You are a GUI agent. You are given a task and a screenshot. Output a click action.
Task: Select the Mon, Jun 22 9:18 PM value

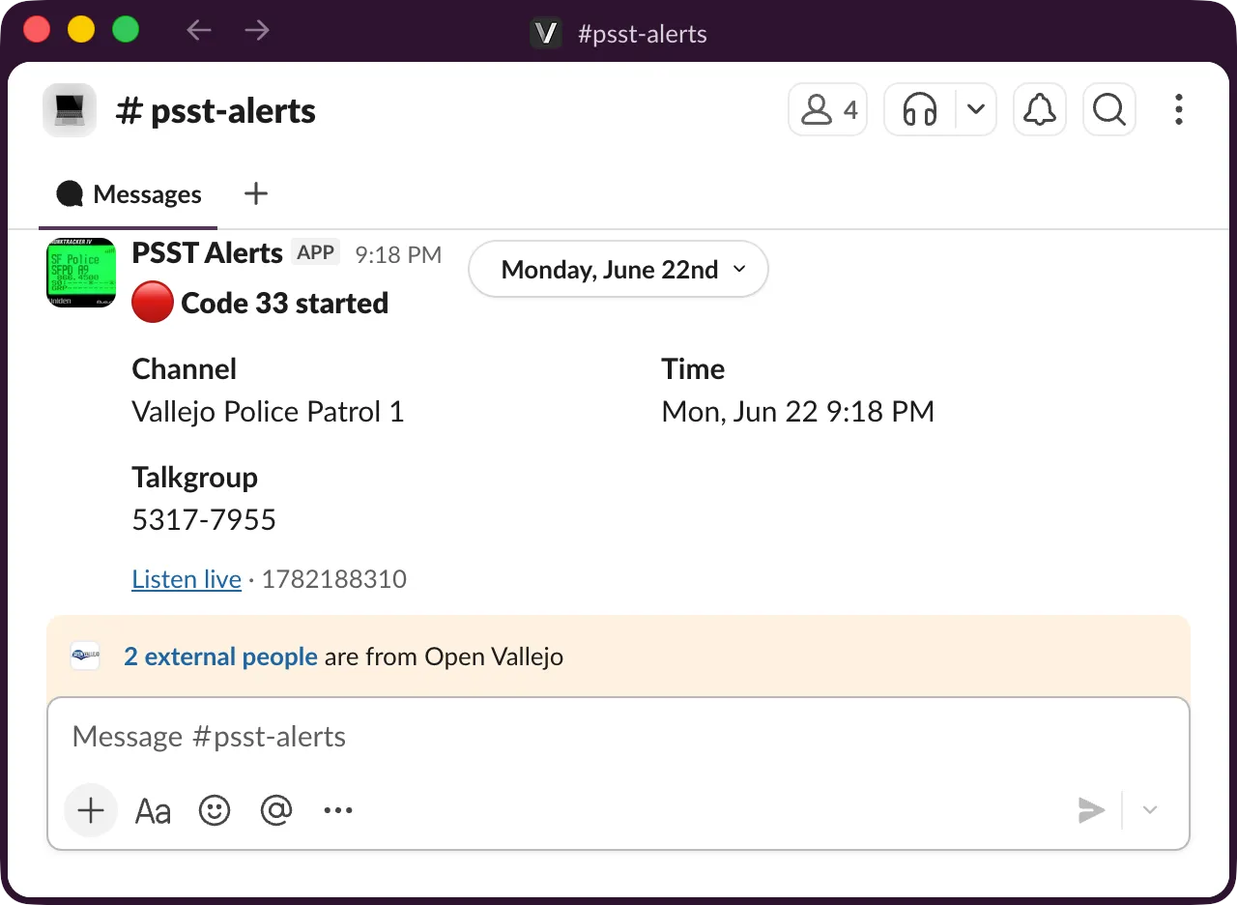798,412
